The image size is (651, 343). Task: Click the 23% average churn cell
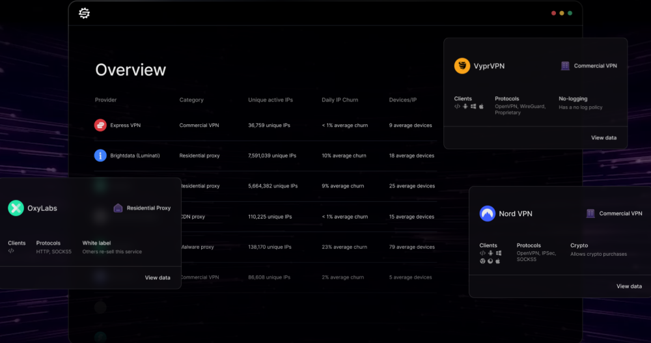click(x=344, y=247)
